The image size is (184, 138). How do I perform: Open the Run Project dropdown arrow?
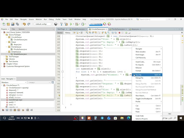[x=74, y=24]
